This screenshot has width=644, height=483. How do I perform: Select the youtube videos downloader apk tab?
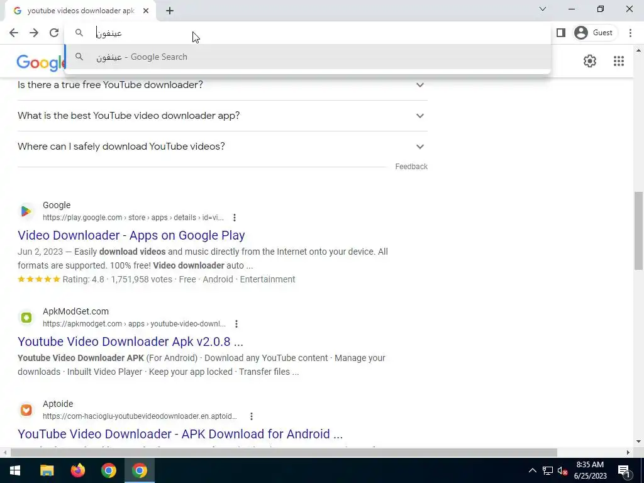pos(80,11)
